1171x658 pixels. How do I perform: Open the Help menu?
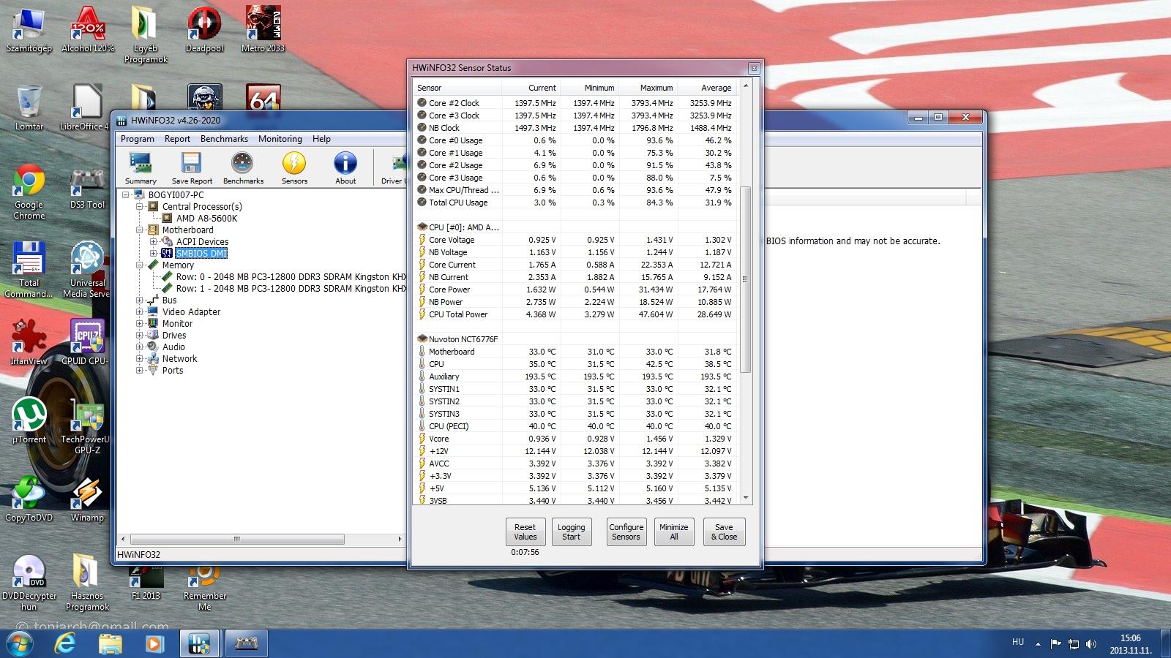[x=321, y=139]
